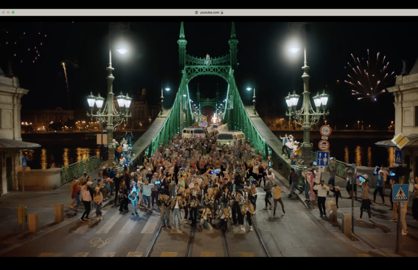Click the bright left street lamp light
Viewport: 418px width, 270px height.
122,51
